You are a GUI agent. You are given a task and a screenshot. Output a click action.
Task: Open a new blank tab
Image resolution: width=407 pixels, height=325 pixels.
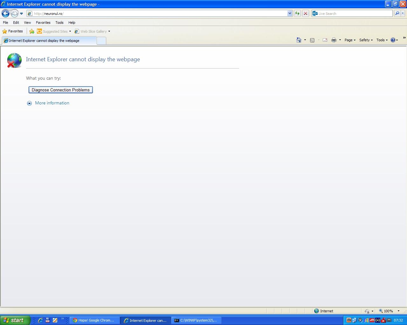pos(101,41)
